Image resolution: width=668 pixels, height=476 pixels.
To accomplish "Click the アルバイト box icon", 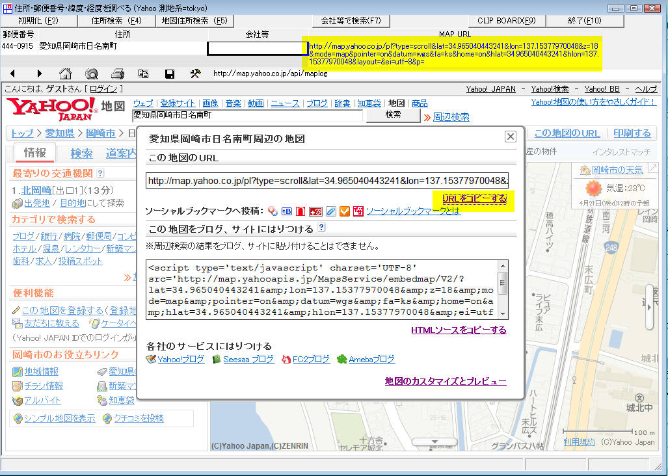I will (17, 401).
